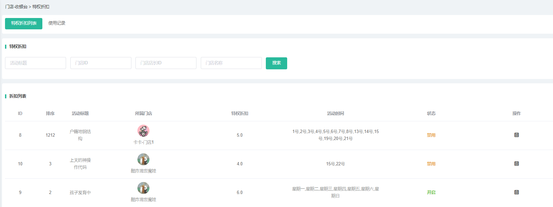The image size is (553, 207).
Task: Click the 活动时间 column header
Action: click(336, 114)
